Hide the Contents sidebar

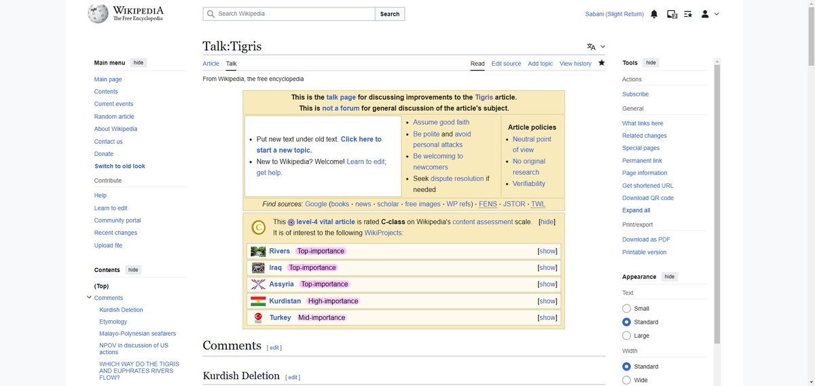point(133,269)
